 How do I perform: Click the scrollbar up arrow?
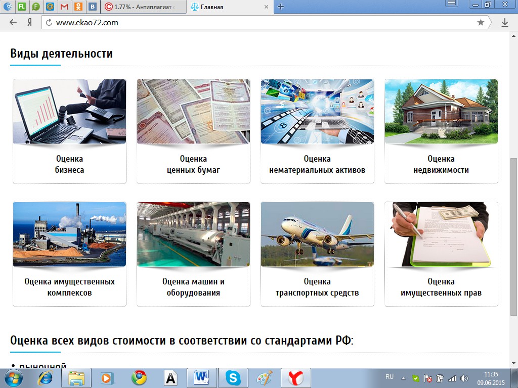(x=514, y=35)
